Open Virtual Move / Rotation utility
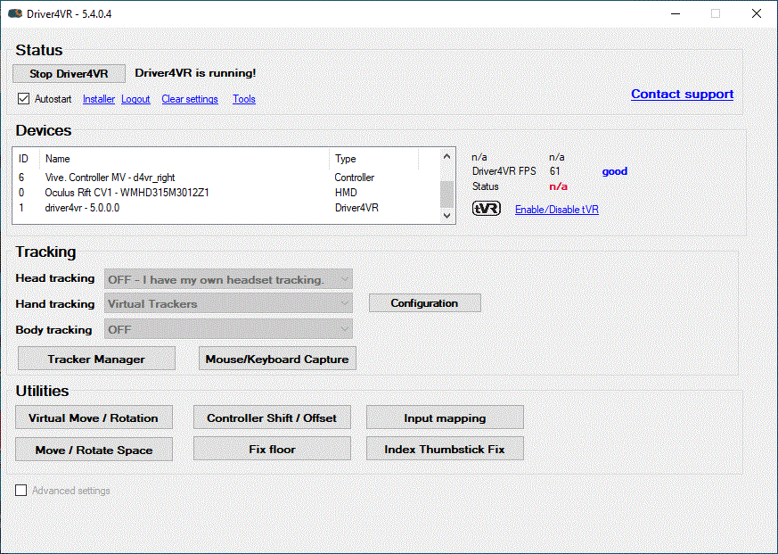This screenshot has width=778, height=554. click(x=94, y=418)
